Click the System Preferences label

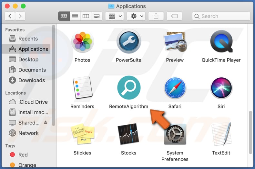coord(175,156)
